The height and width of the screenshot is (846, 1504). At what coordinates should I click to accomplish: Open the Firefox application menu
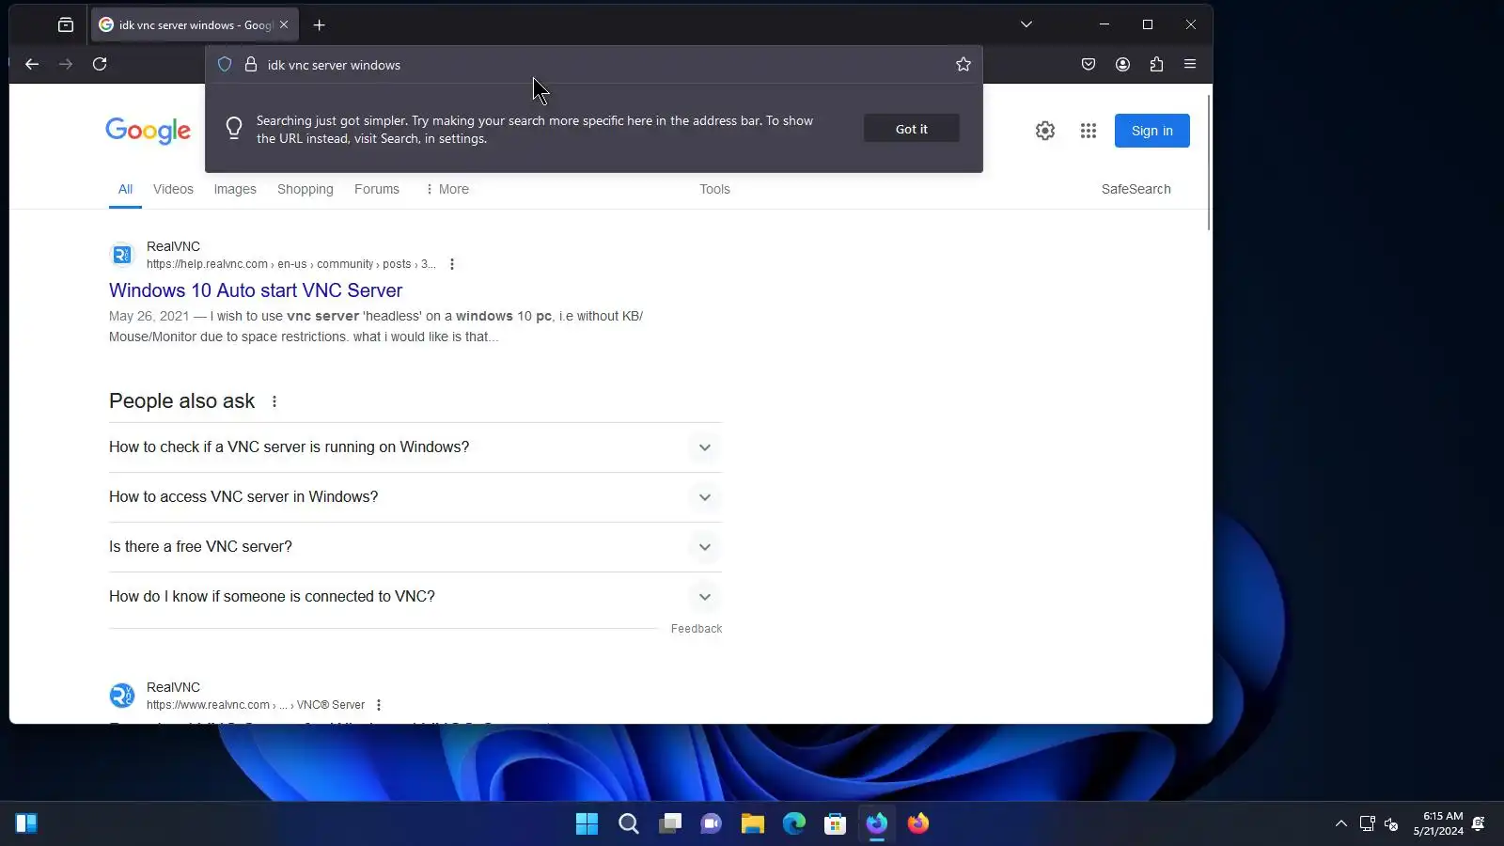pyautogui.click(x=1190, y=64)
